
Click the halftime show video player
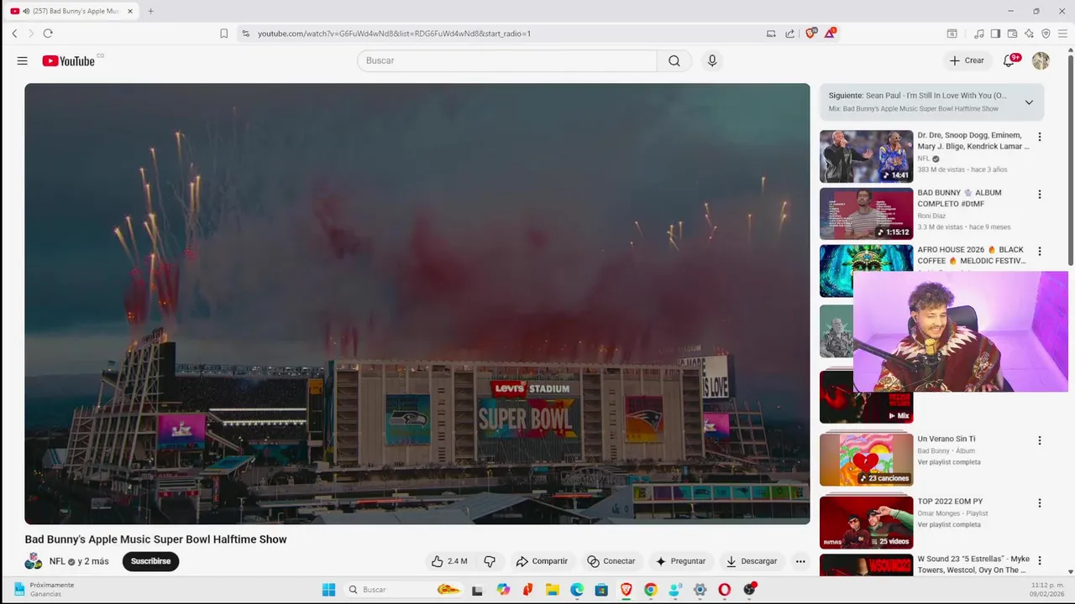click(x=417, y=304)
